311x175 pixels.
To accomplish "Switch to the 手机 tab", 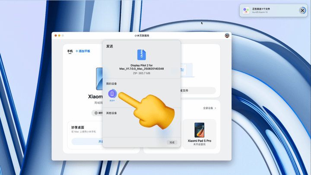I will click(70, 51).
